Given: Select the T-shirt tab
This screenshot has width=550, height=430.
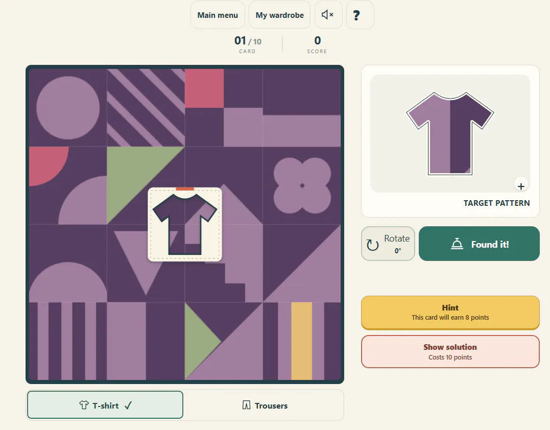Looking at the screenshot, I should [105, 405].
